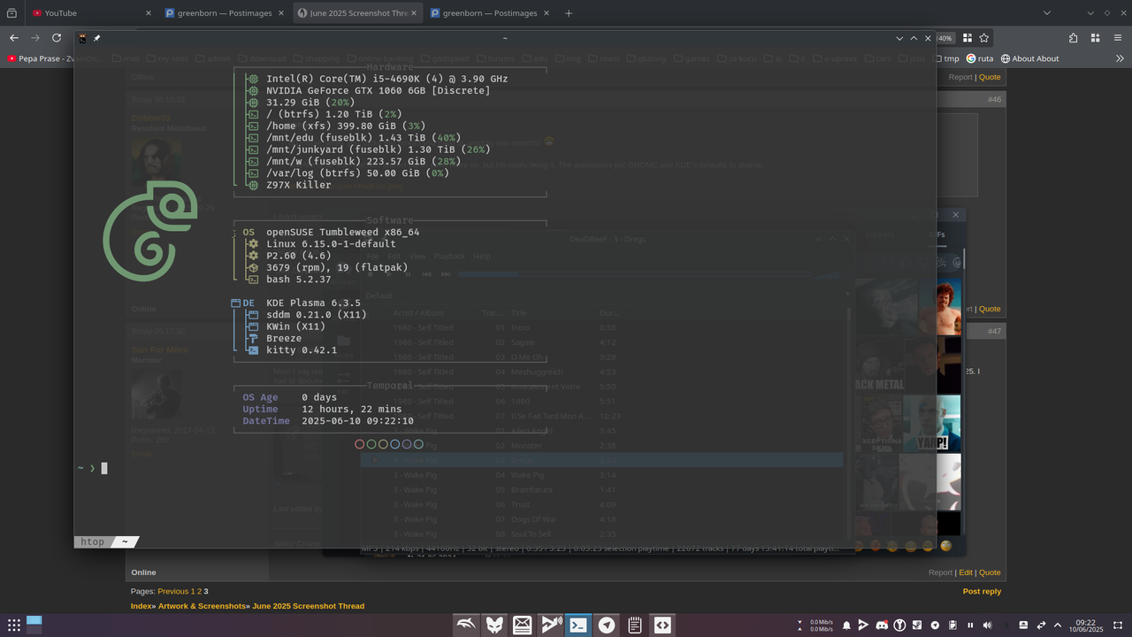The width and height of the screenshot is (1132, 637).
Task: Go to the Previous page link
Action: coord(173,591)
